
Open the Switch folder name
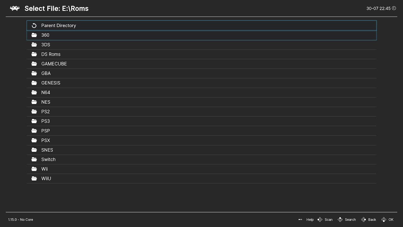(48, 159)
